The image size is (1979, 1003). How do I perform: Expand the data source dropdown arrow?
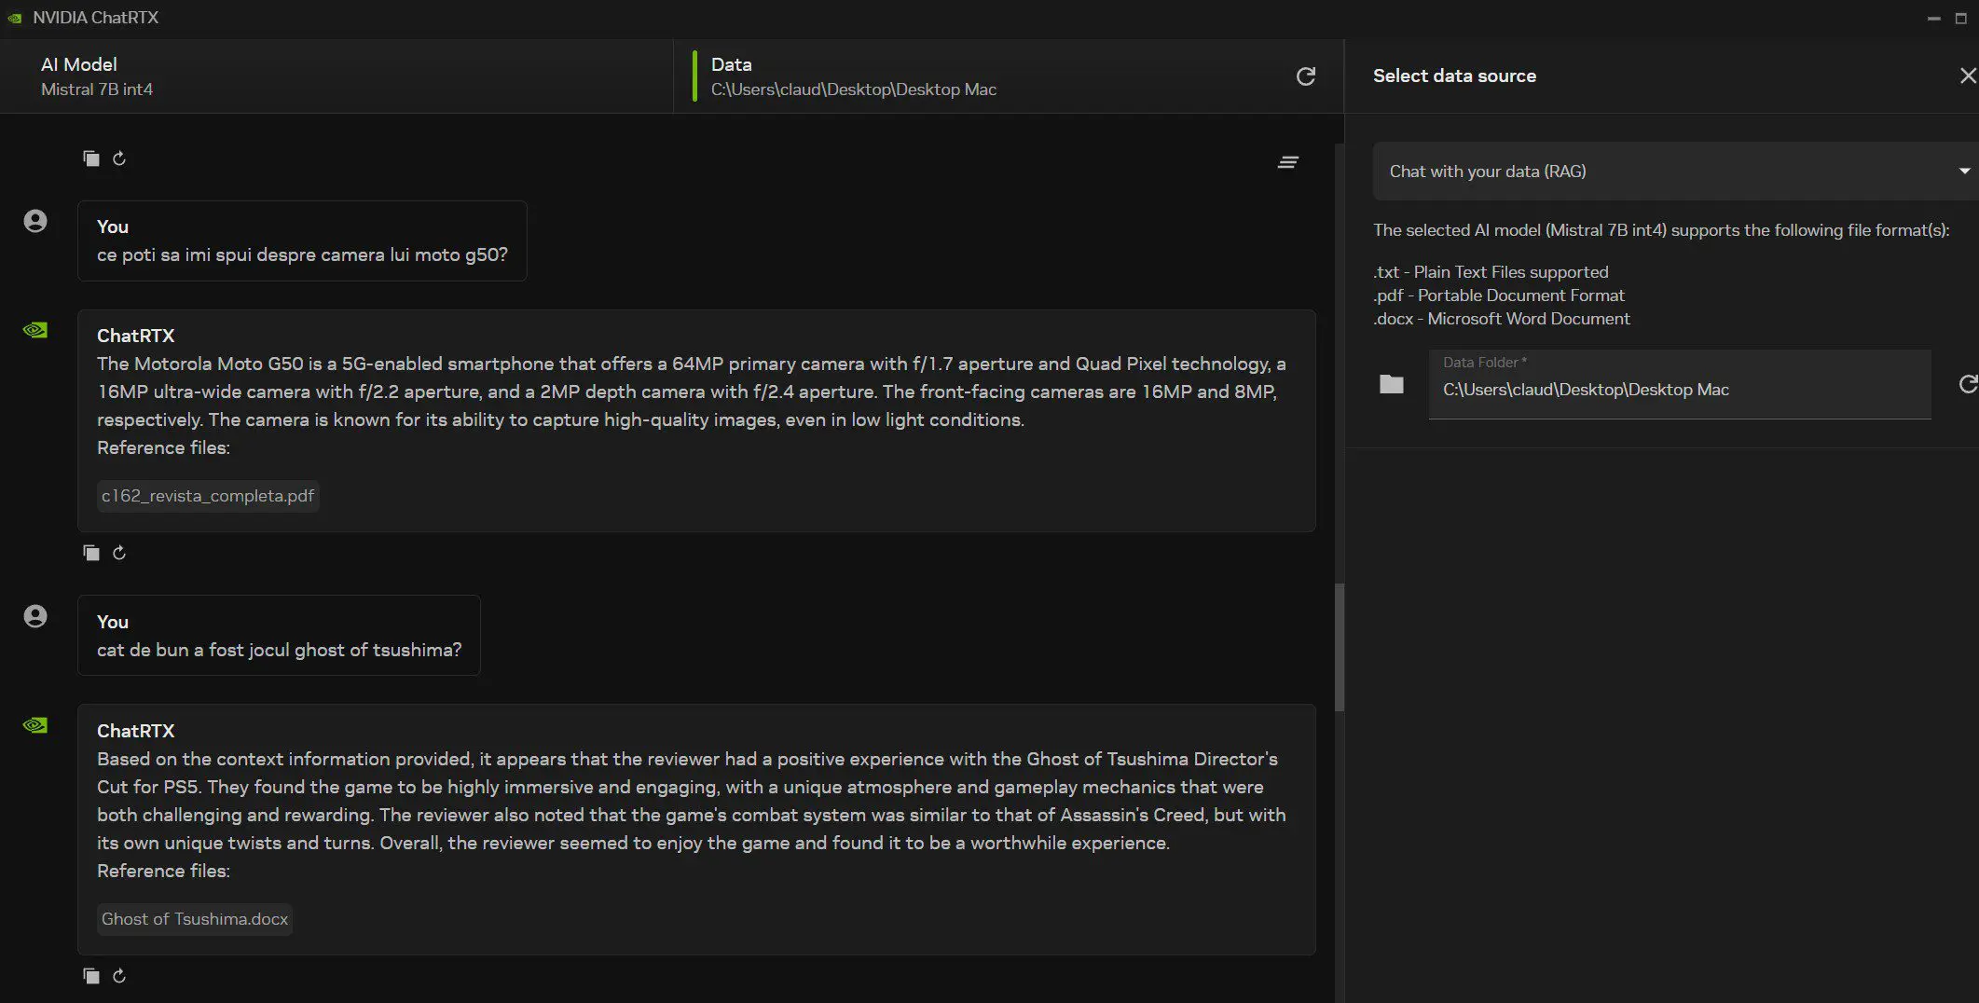tap(1964, 172)
